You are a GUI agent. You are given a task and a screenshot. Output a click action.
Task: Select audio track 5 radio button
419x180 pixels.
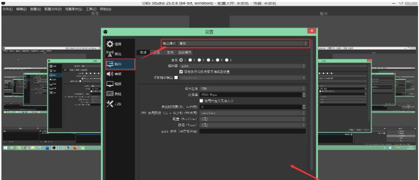tap(217, 60)
